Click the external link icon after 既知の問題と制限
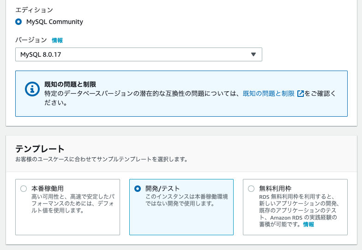The height and width of the screenshot is (250, 362). [301, 94]
